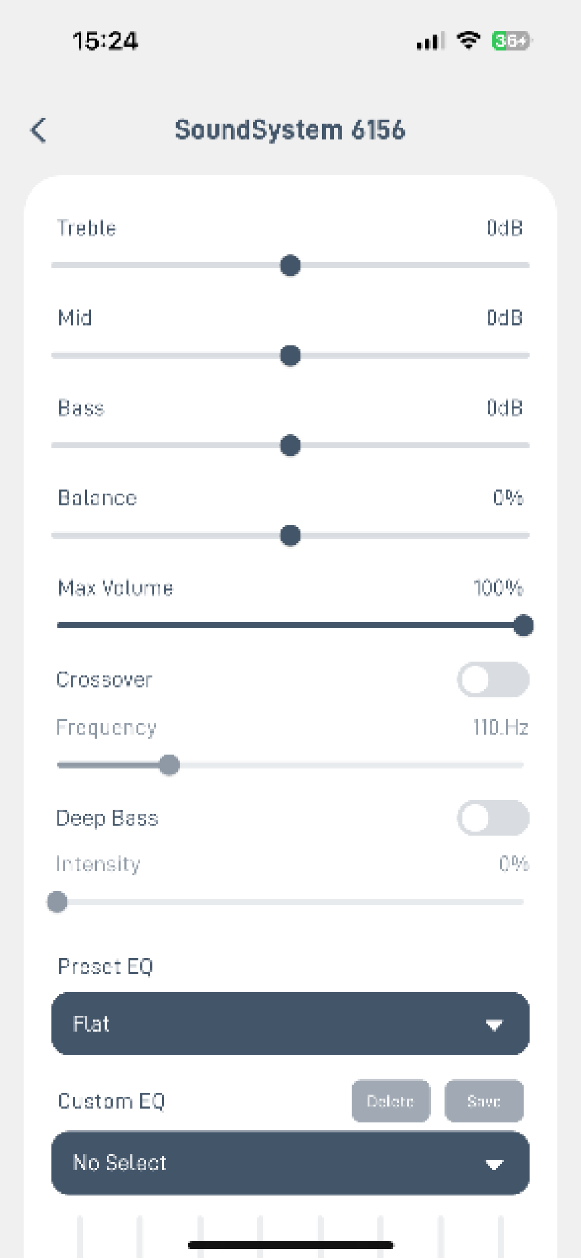Turn on the Deep Bass switch

493,818
